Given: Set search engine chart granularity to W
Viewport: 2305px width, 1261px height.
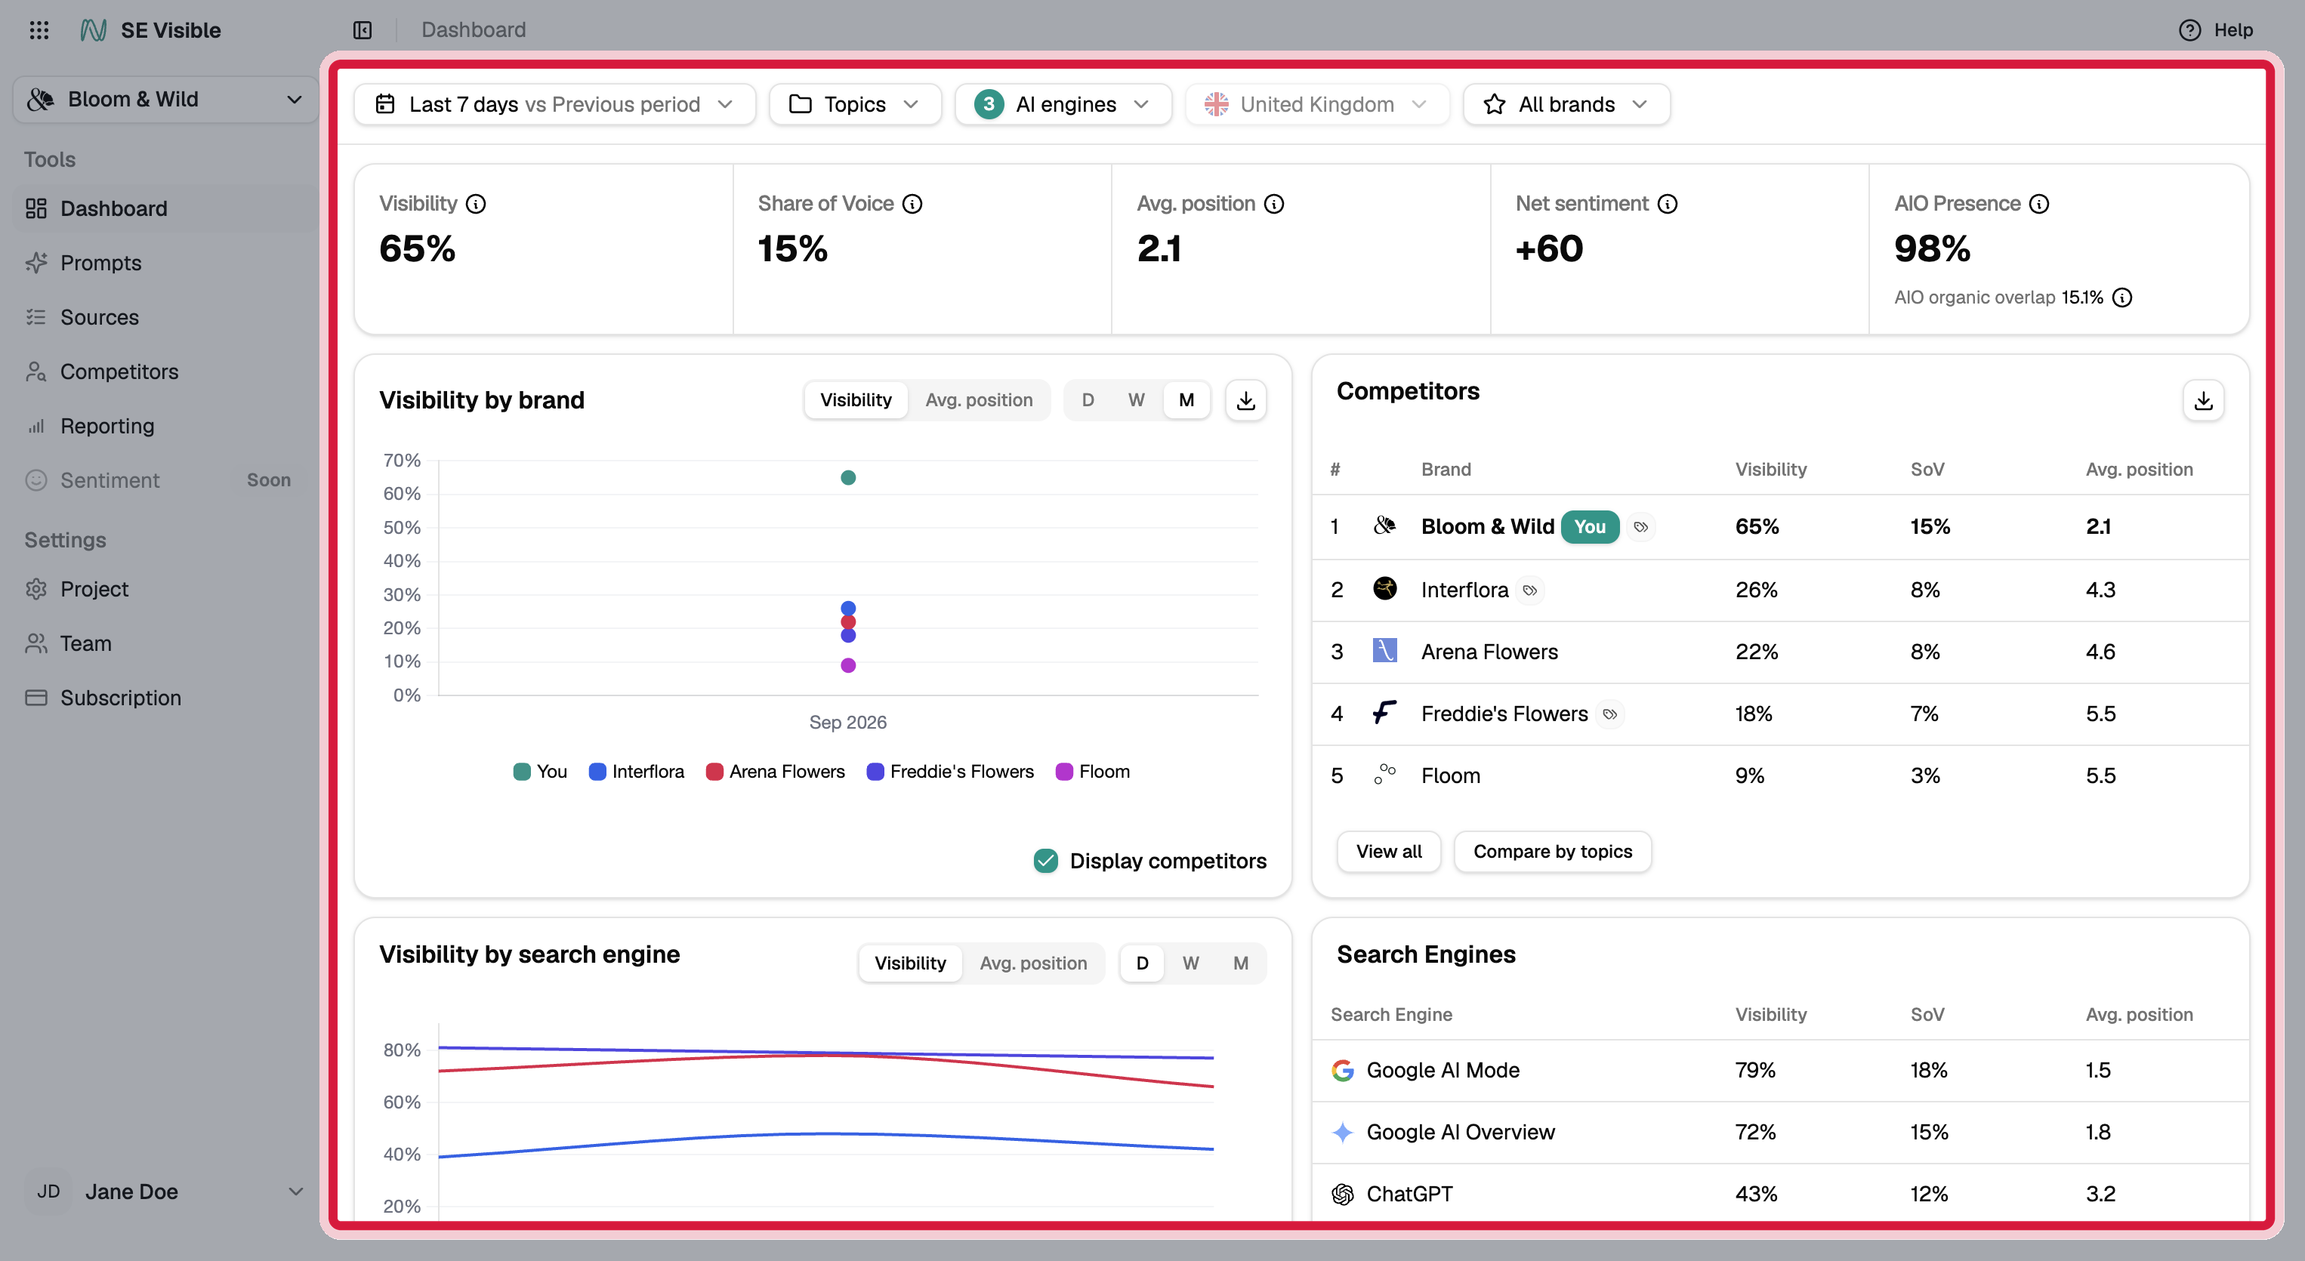Looking at the screenshot, I should coord(1190,964).
